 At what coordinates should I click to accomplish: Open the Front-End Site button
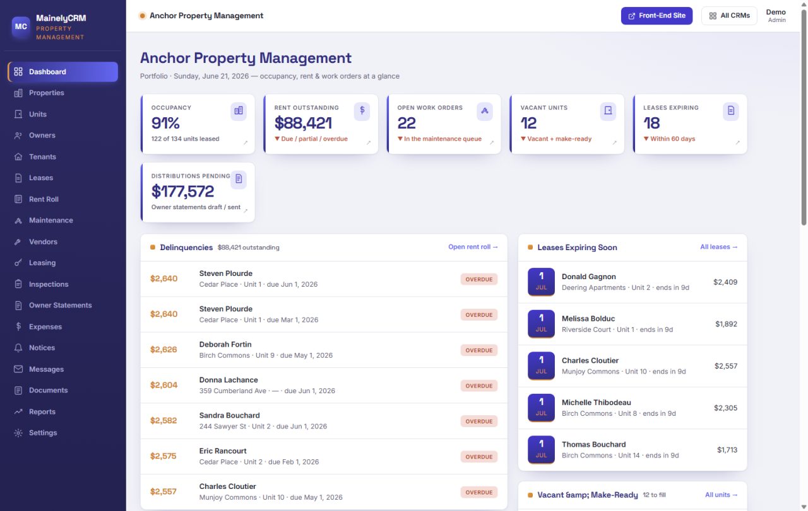pos(656,16)
